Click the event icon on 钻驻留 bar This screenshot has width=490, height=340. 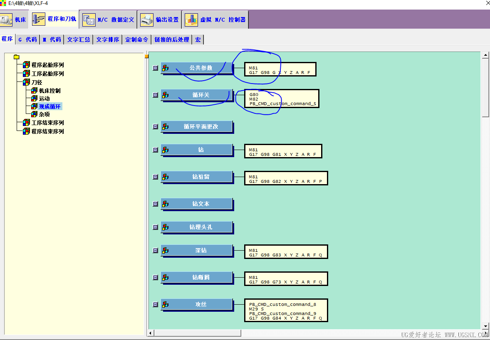(x=165, y=177)
